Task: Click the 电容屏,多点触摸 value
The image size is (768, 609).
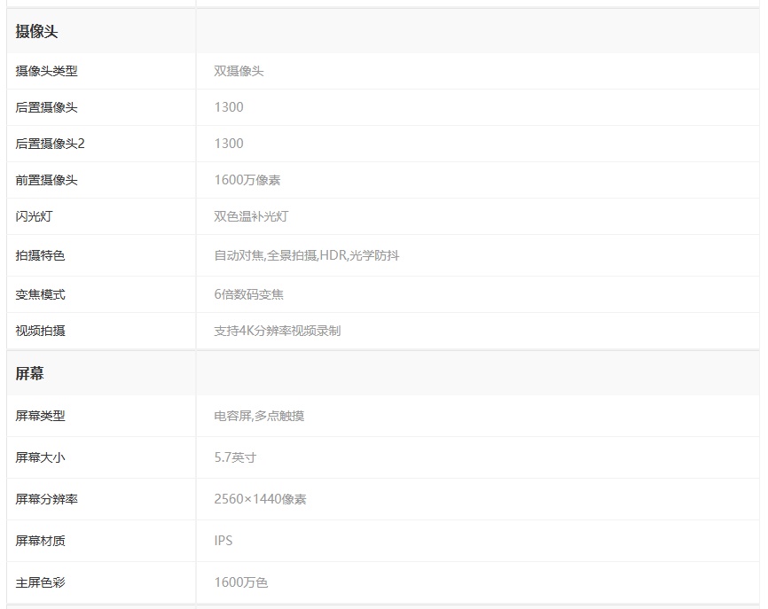Action: (x=259, y=416)
